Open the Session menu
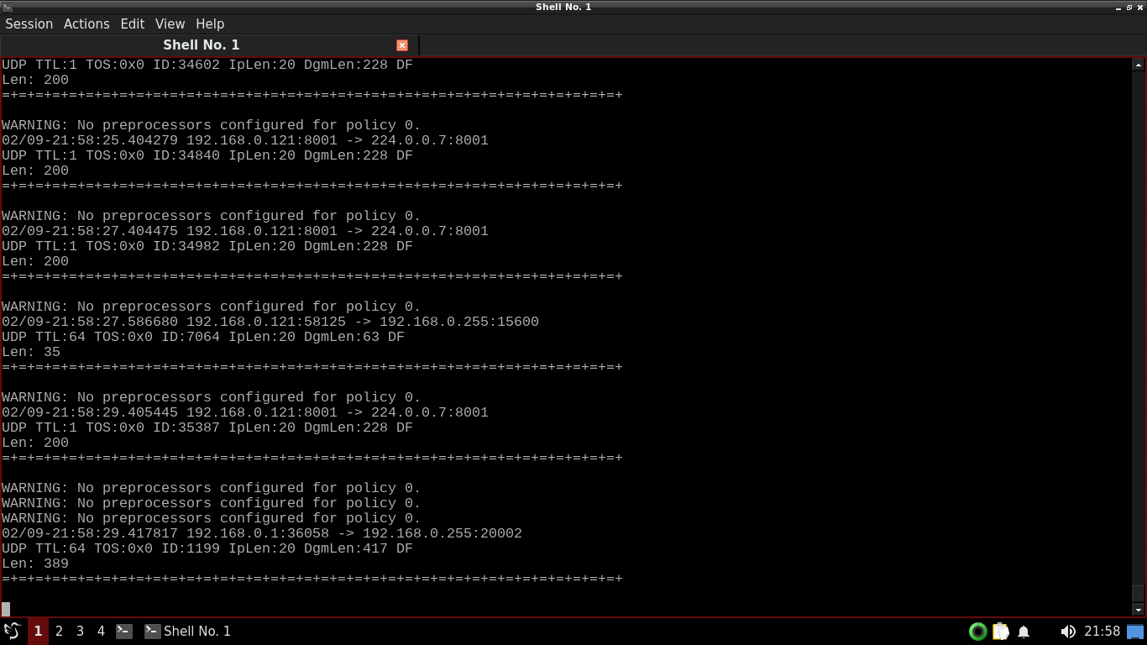 tap(29, 24)
